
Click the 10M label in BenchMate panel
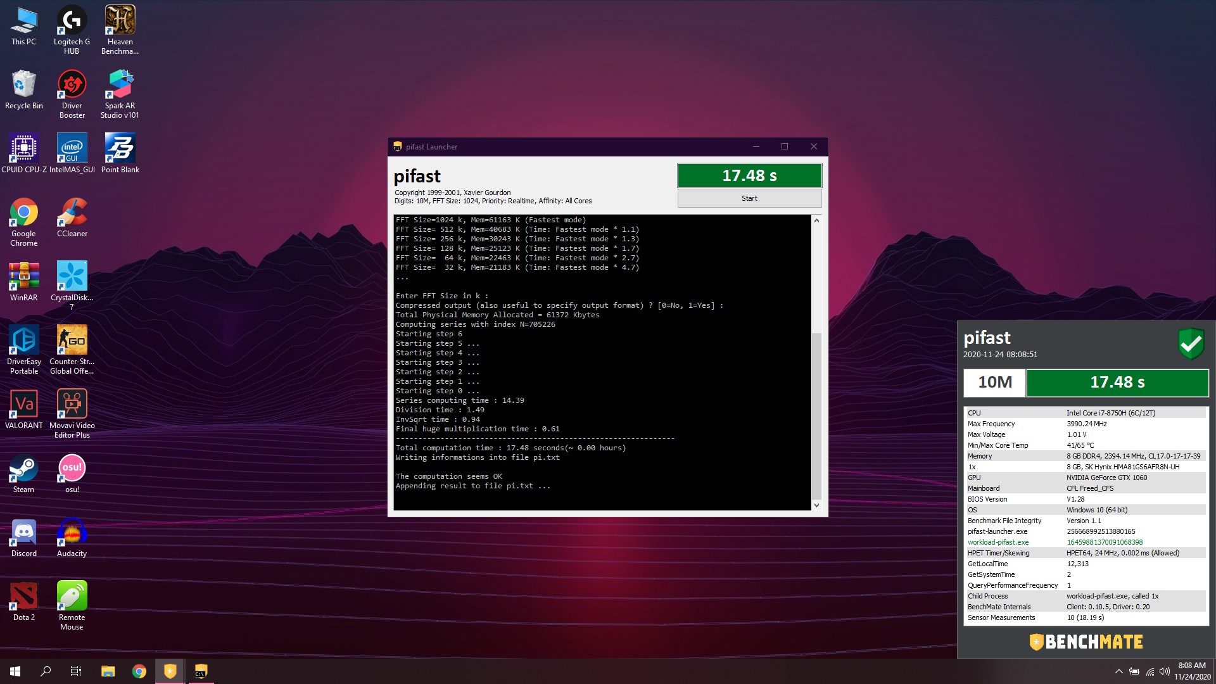pos(994,383)
